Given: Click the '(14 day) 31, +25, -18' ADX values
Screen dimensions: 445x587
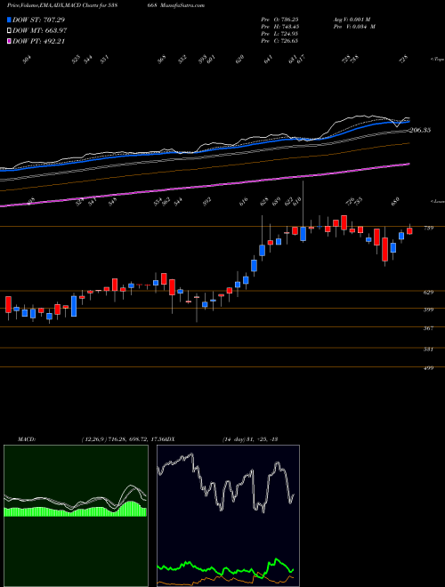Looking at the screenshot, I should 249,439.
